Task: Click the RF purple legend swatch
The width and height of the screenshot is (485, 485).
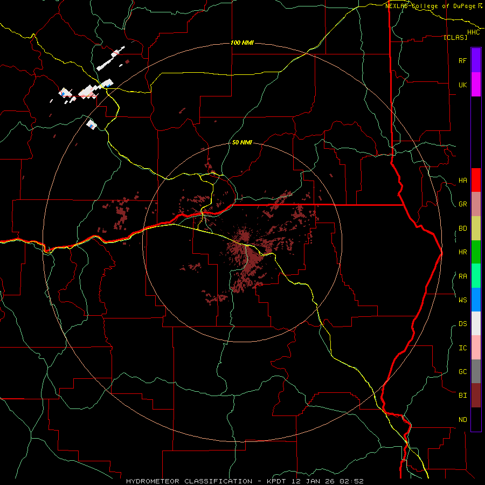Action: click(x=476, y=60)
